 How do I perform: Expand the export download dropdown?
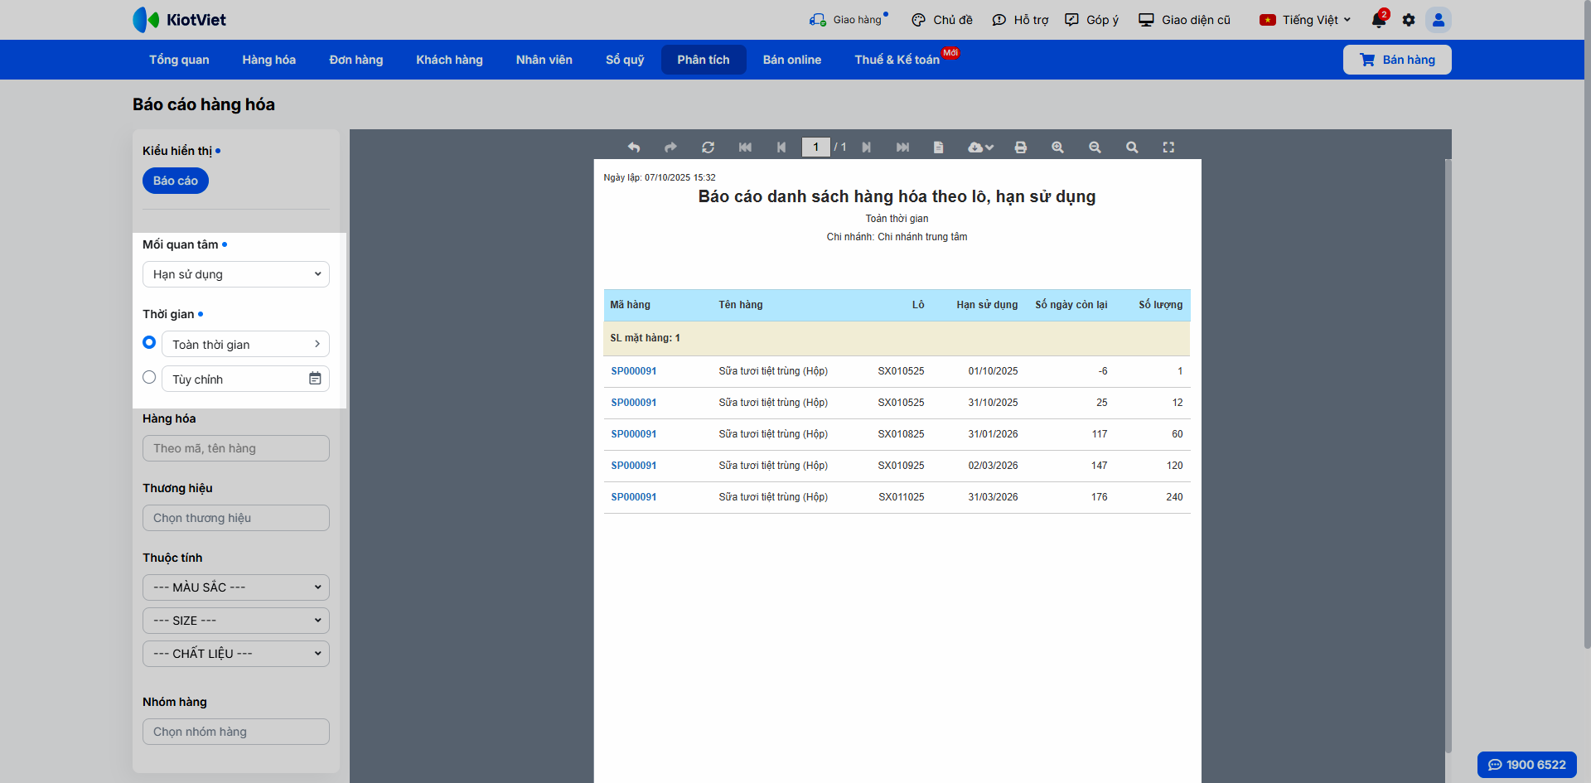pos(980,147)
